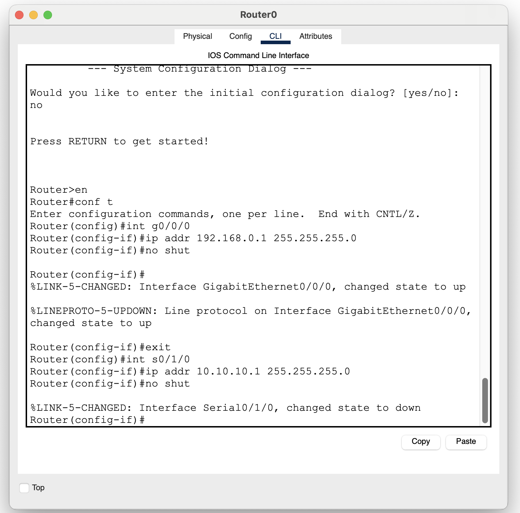Select the CLI tab
This screenshot has width=520, height=513.
pos(275,36)
